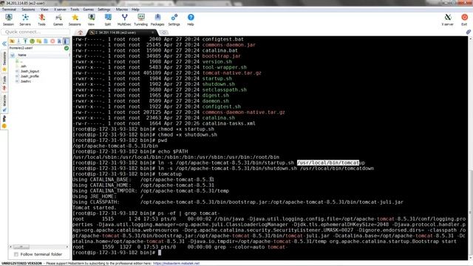Open the Session toolbar button
The image size is (473, 266).
[8, 20]
